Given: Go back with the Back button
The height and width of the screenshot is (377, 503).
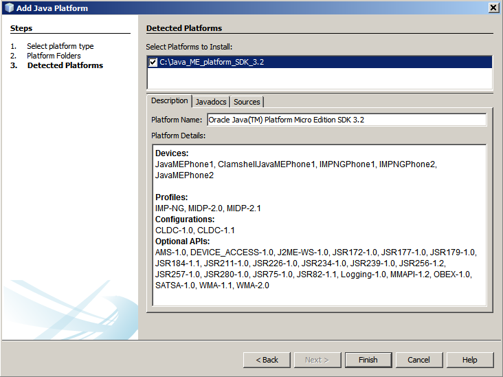Looking at the screenshot, I should pos(267,360).
